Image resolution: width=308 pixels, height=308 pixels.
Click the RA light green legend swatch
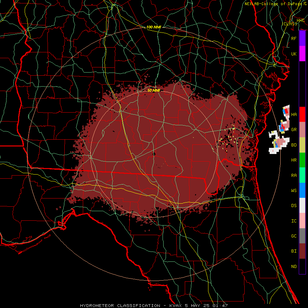pos(302,175)
